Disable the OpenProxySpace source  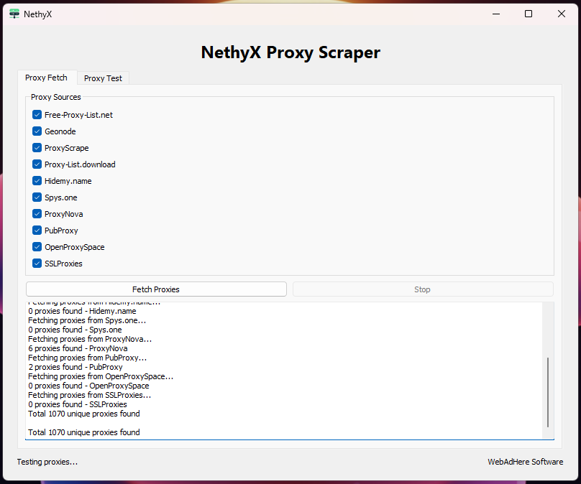[37, 247]
